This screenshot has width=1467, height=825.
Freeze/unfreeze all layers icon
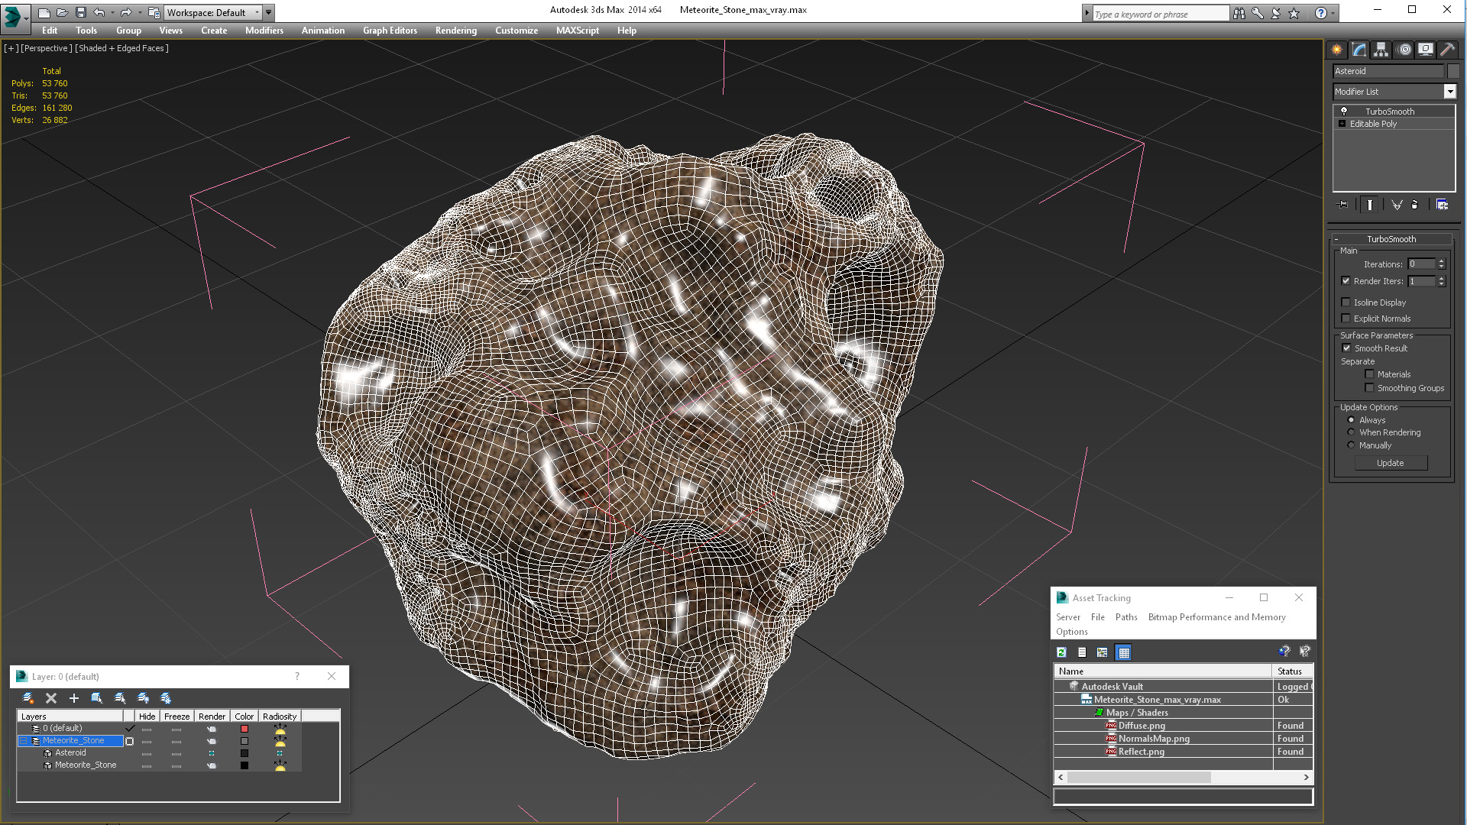[x=166, y=698]
